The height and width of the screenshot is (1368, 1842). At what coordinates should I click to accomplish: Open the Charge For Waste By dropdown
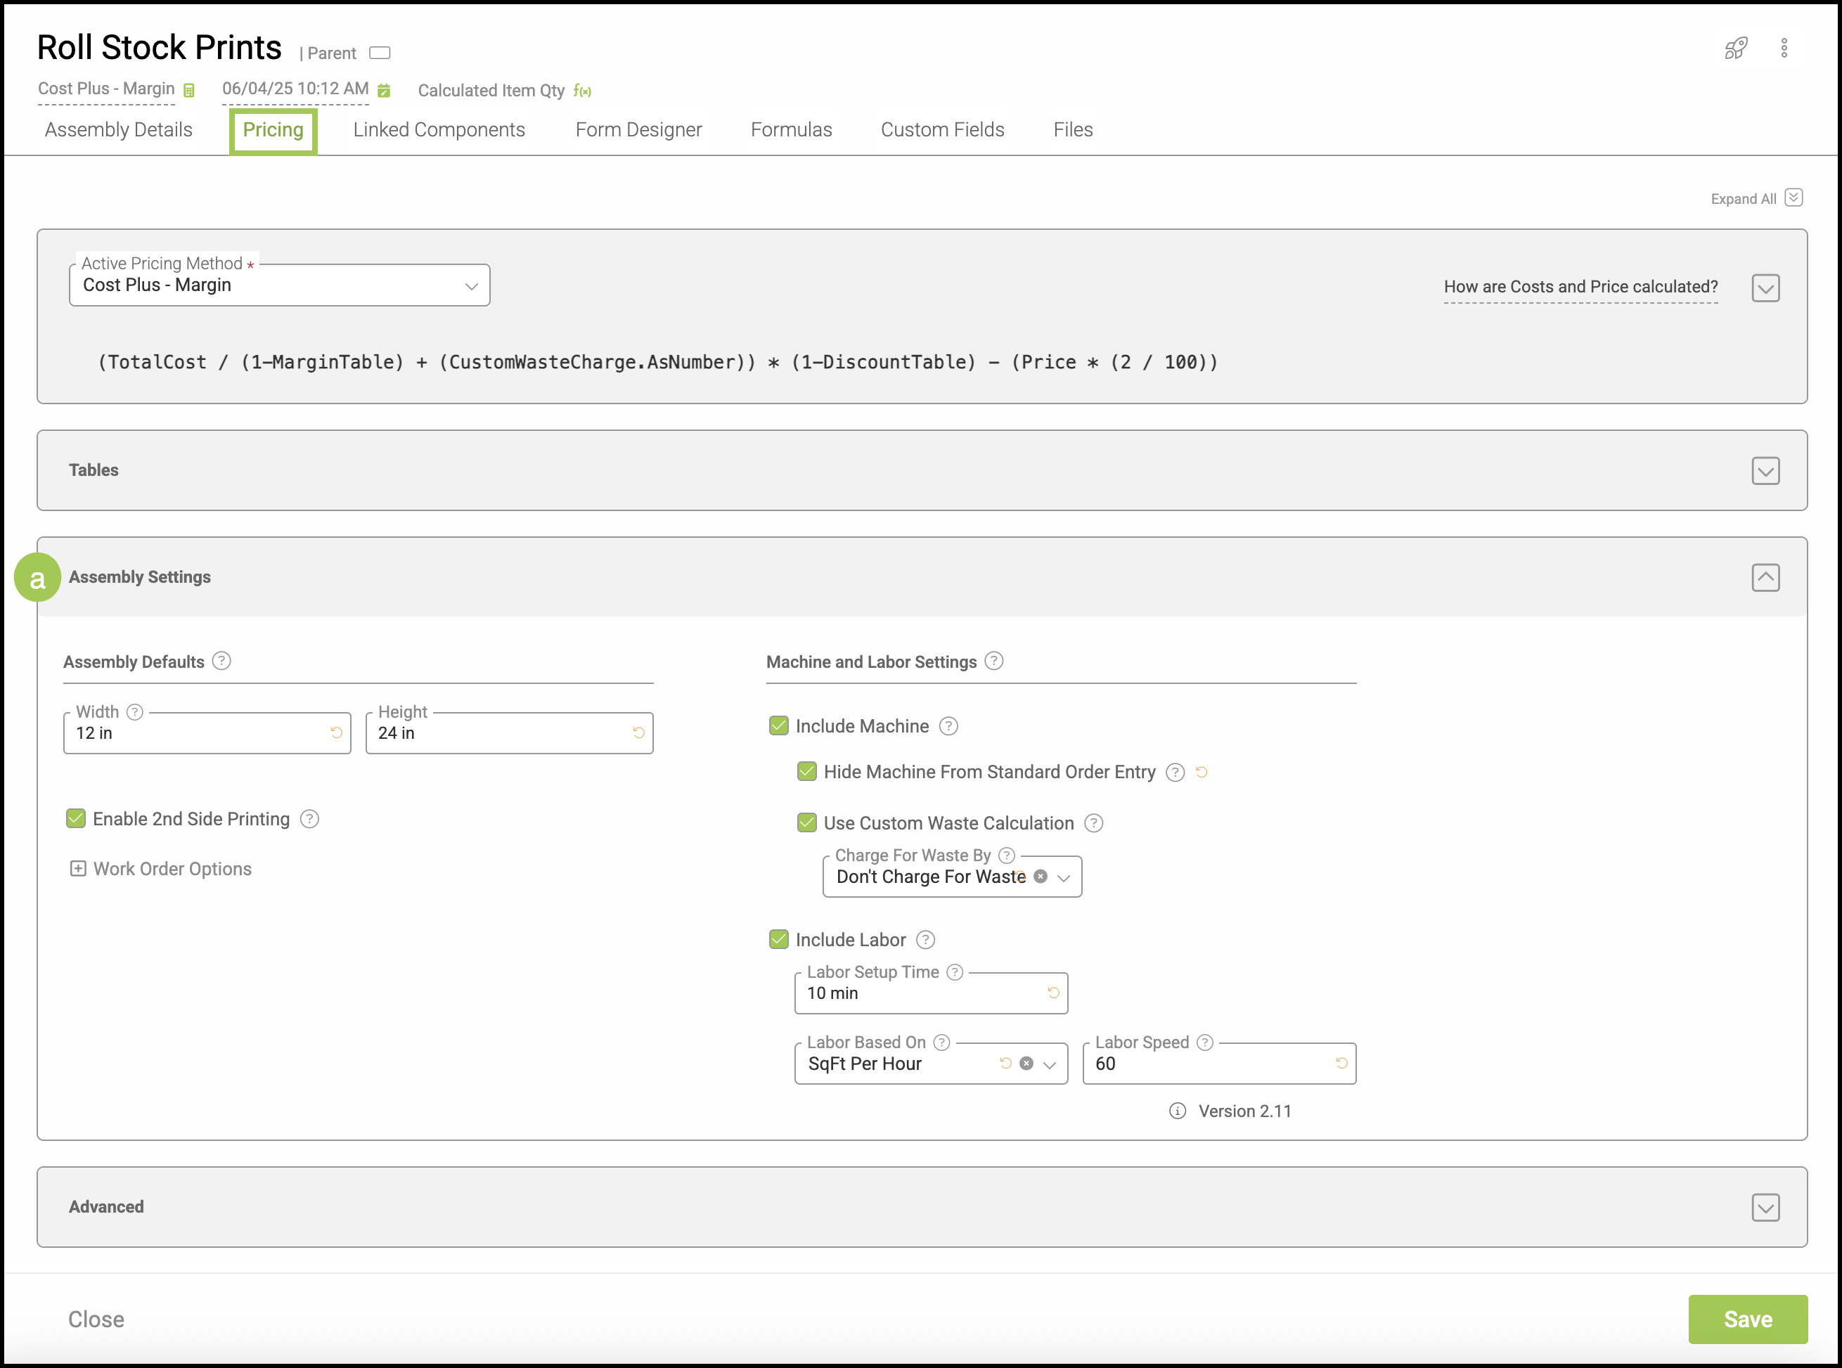click(x=1064, y=878)
